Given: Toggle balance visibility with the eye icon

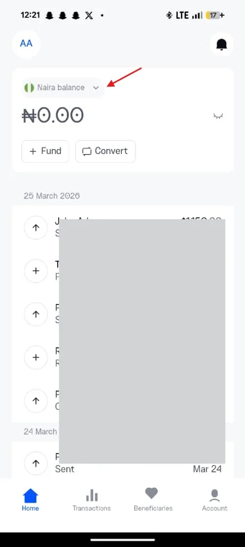Looking at the screenshot, I should 218,116.
